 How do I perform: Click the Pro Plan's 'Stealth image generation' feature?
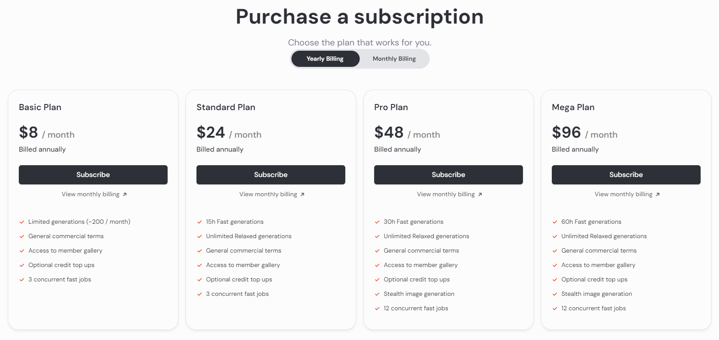[419, 294]
